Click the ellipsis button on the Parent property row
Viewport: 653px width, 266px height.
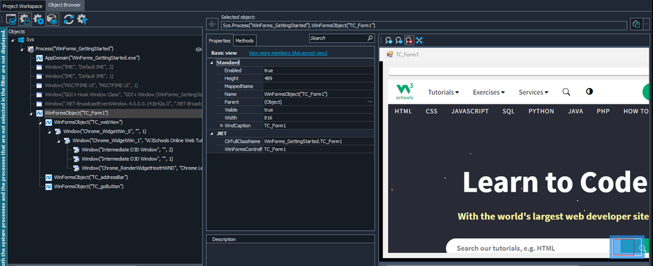click(x=370, y=102)
